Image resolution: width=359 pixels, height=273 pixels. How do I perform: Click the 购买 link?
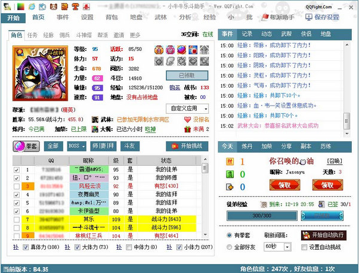tap(175, 88)
